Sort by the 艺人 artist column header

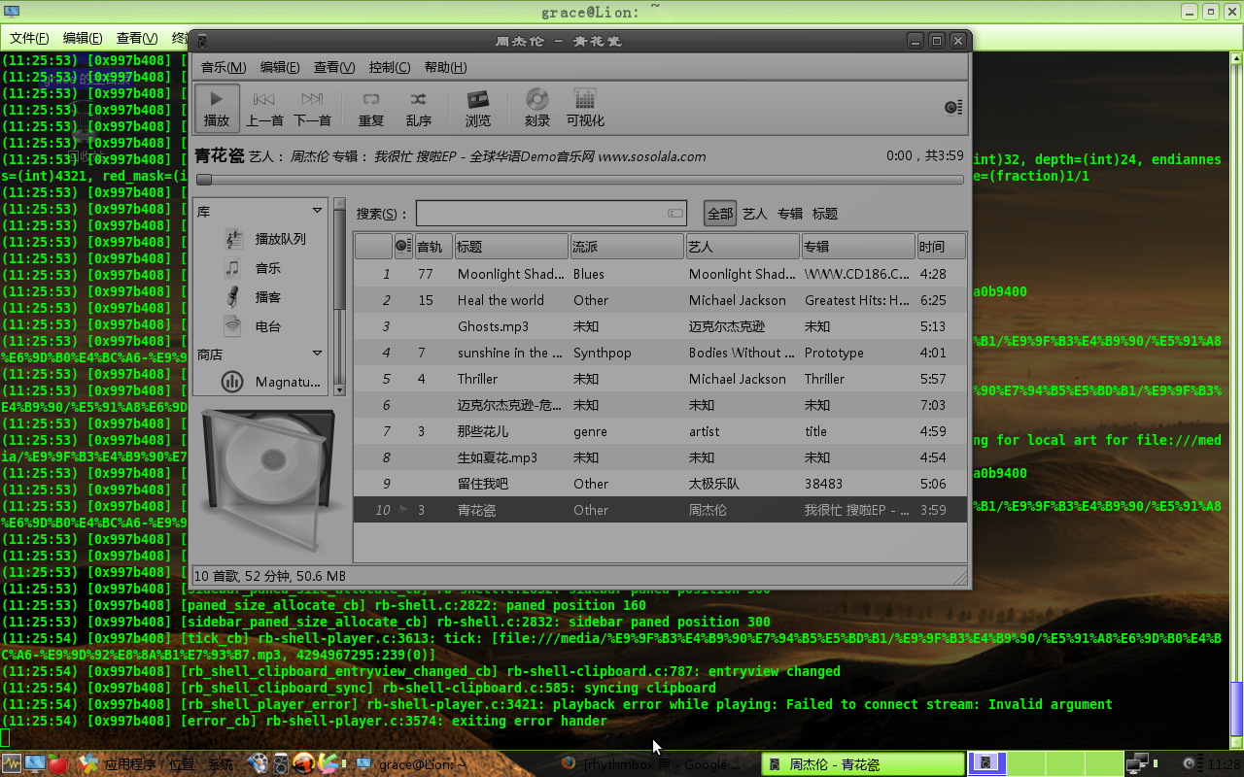click(743, 247)
